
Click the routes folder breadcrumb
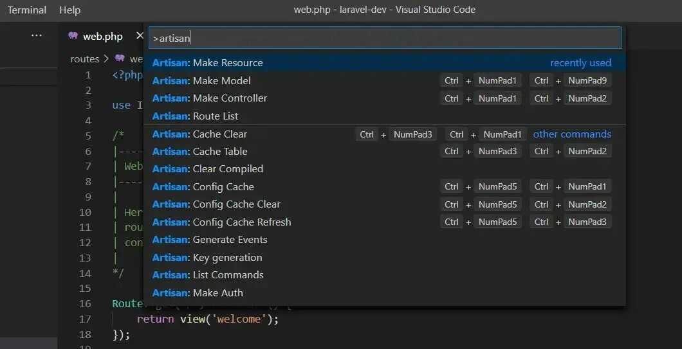84,58
